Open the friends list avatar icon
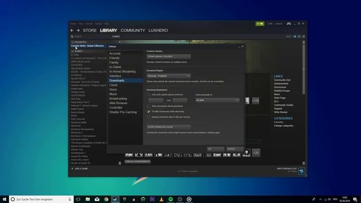The height and width of the screenshot is (203, 361). [x=302, y=171]
